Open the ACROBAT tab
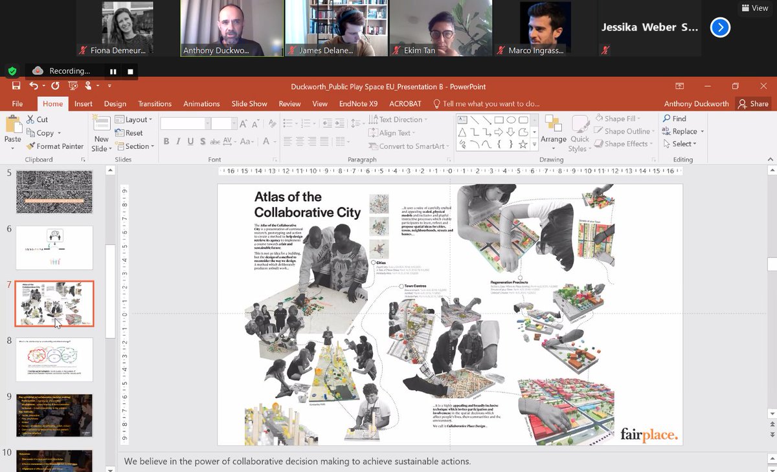777x472 pixels. tap(405, 103)
